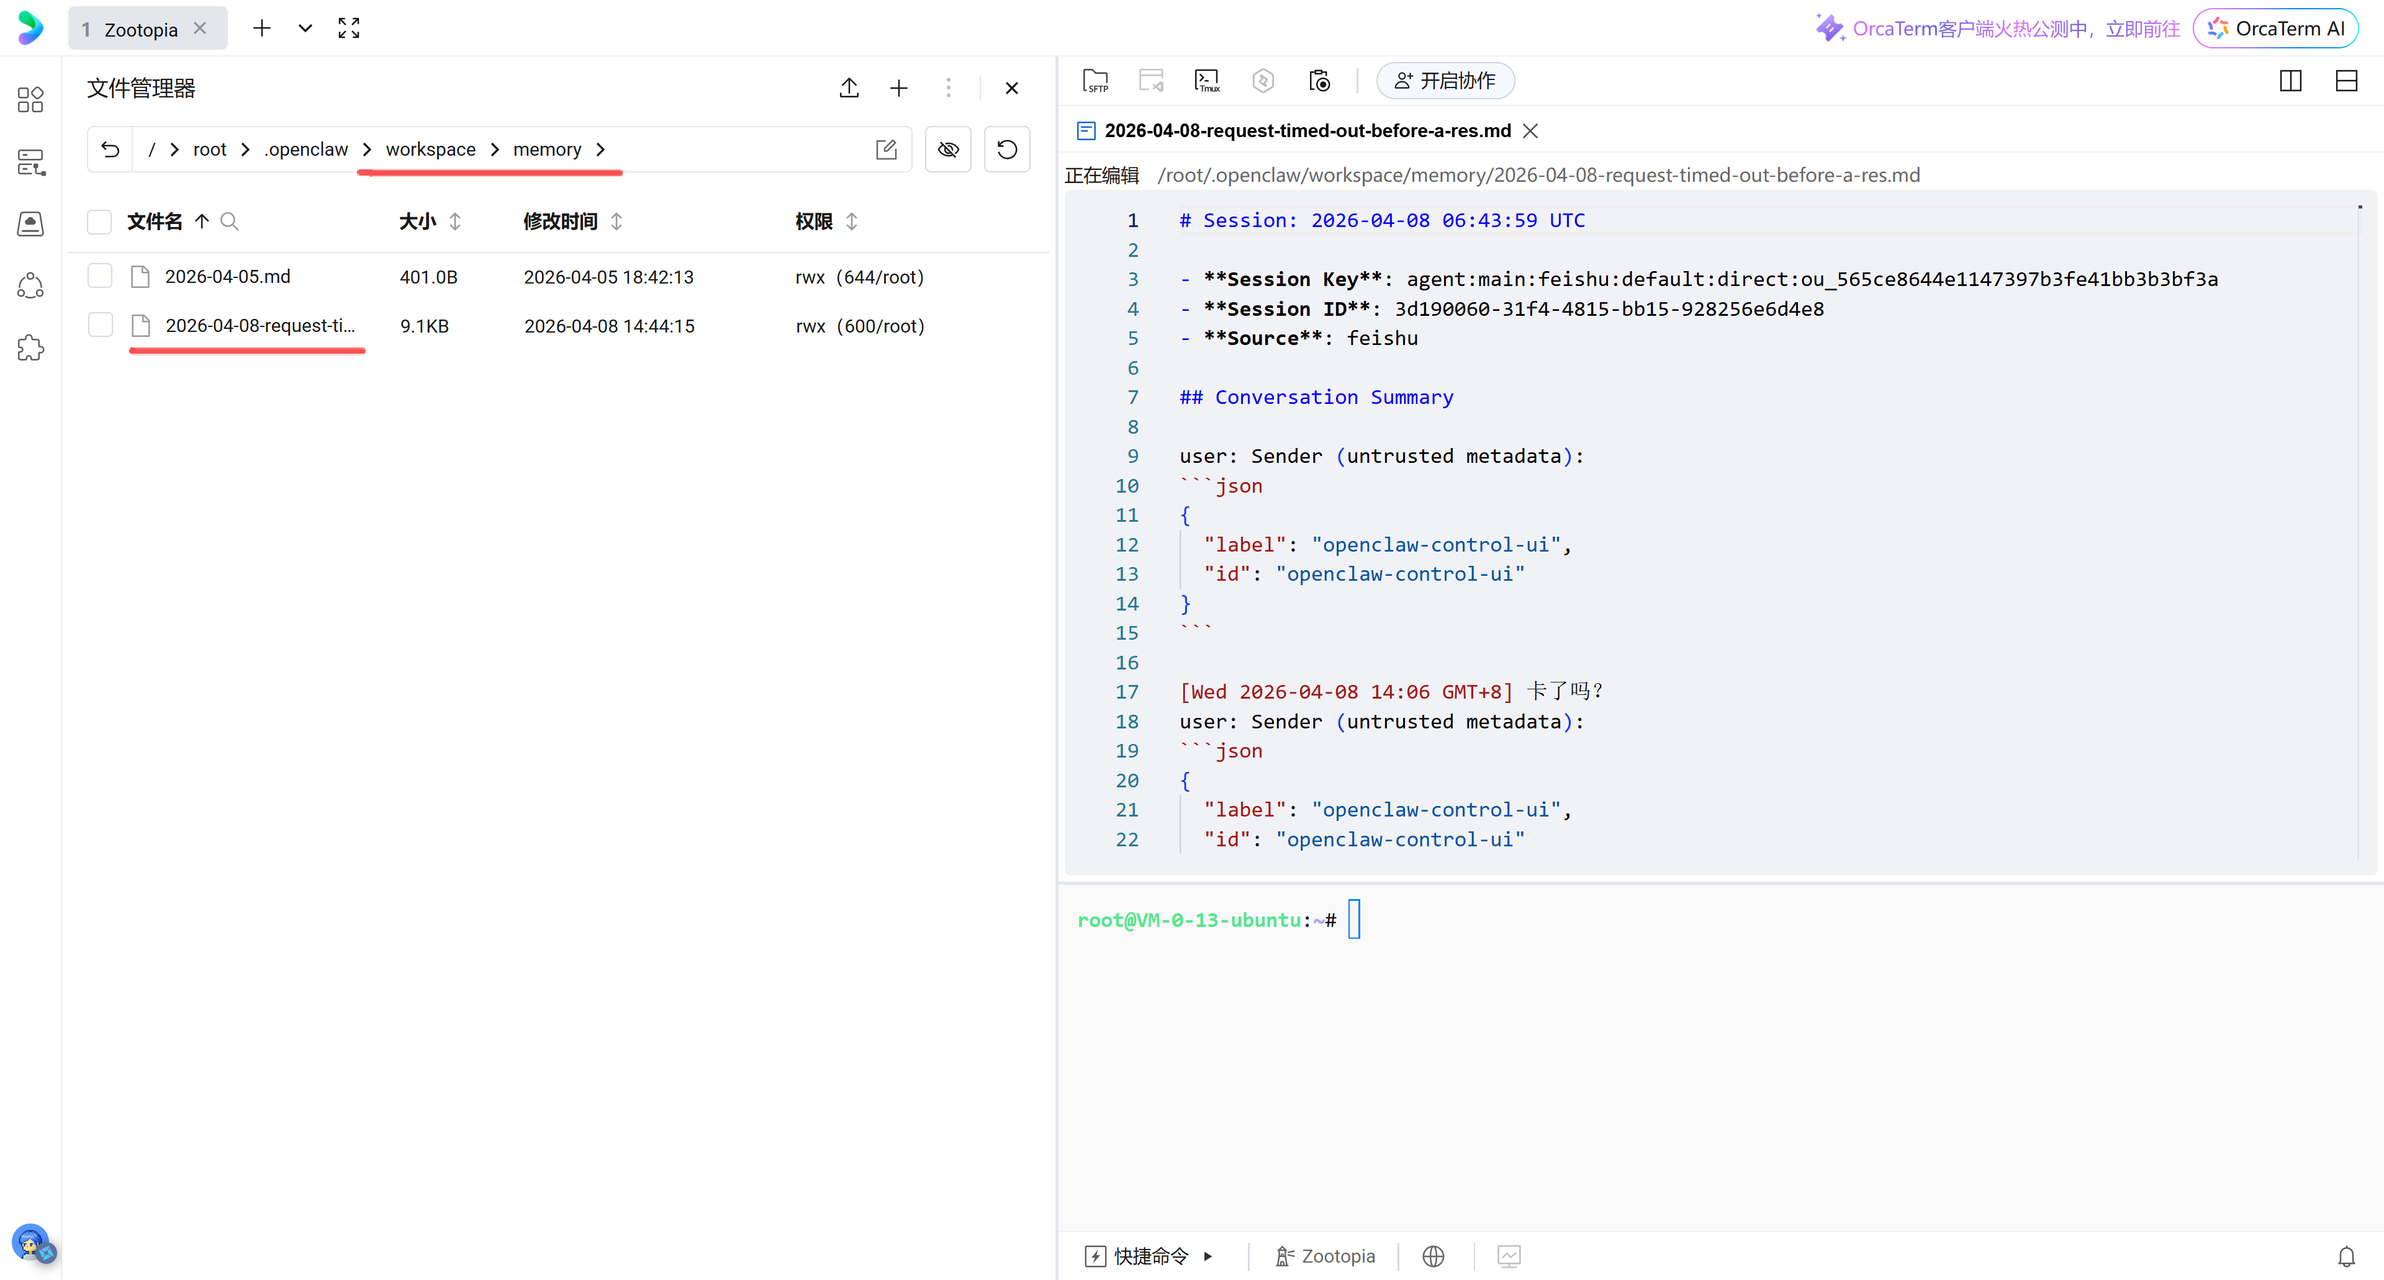Edit the directory path manually
Viewport: 2384px width, 1280px height.
[x=886, y=150]
